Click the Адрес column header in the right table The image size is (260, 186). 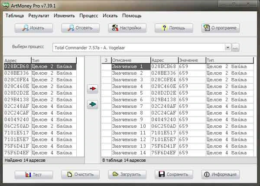pyautogui.click(x=164, y=60)
